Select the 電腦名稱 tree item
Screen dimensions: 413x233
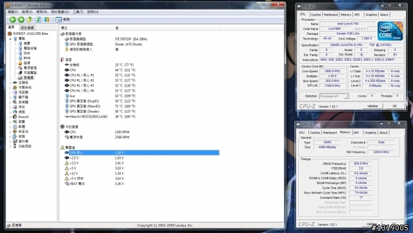point(30,48)
